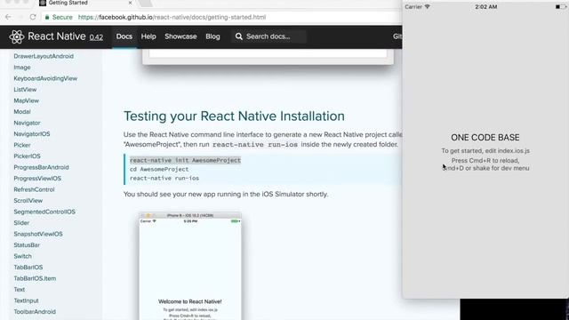Viewport: 569px width, 320px height.
Task: Close the Getting Started browser tab
Action: (x=131, y=3)
